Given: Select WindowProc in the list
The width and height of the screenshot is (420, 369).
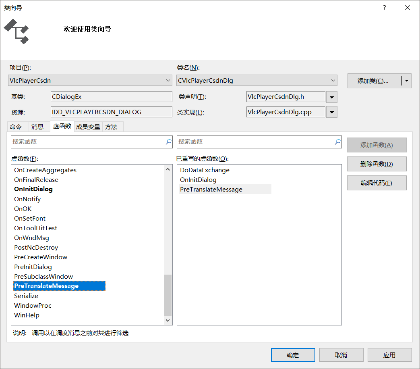Looking at the screenshot, I should (33, 305).
